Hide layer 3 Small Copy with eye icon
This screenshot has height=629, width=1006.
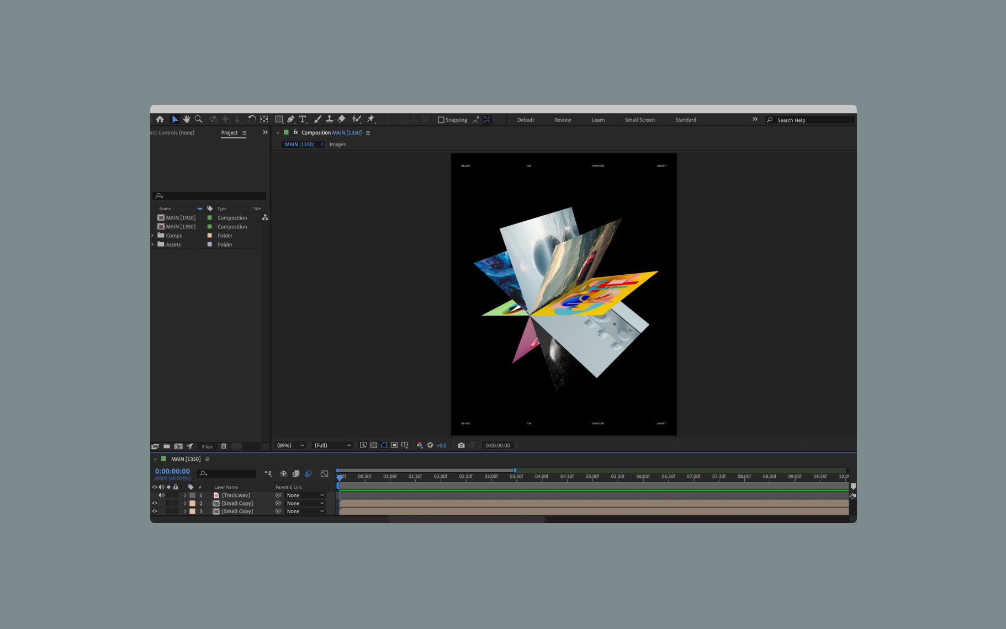pyautogui.click(x=155, y=511)
